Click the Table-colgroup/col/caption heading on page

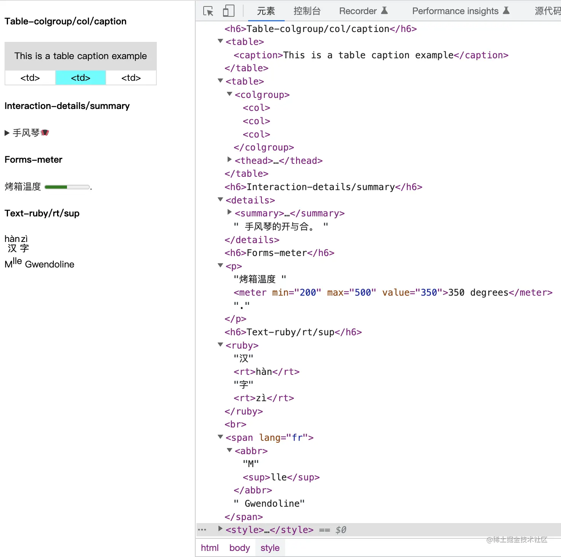click(x=65, y=21)
